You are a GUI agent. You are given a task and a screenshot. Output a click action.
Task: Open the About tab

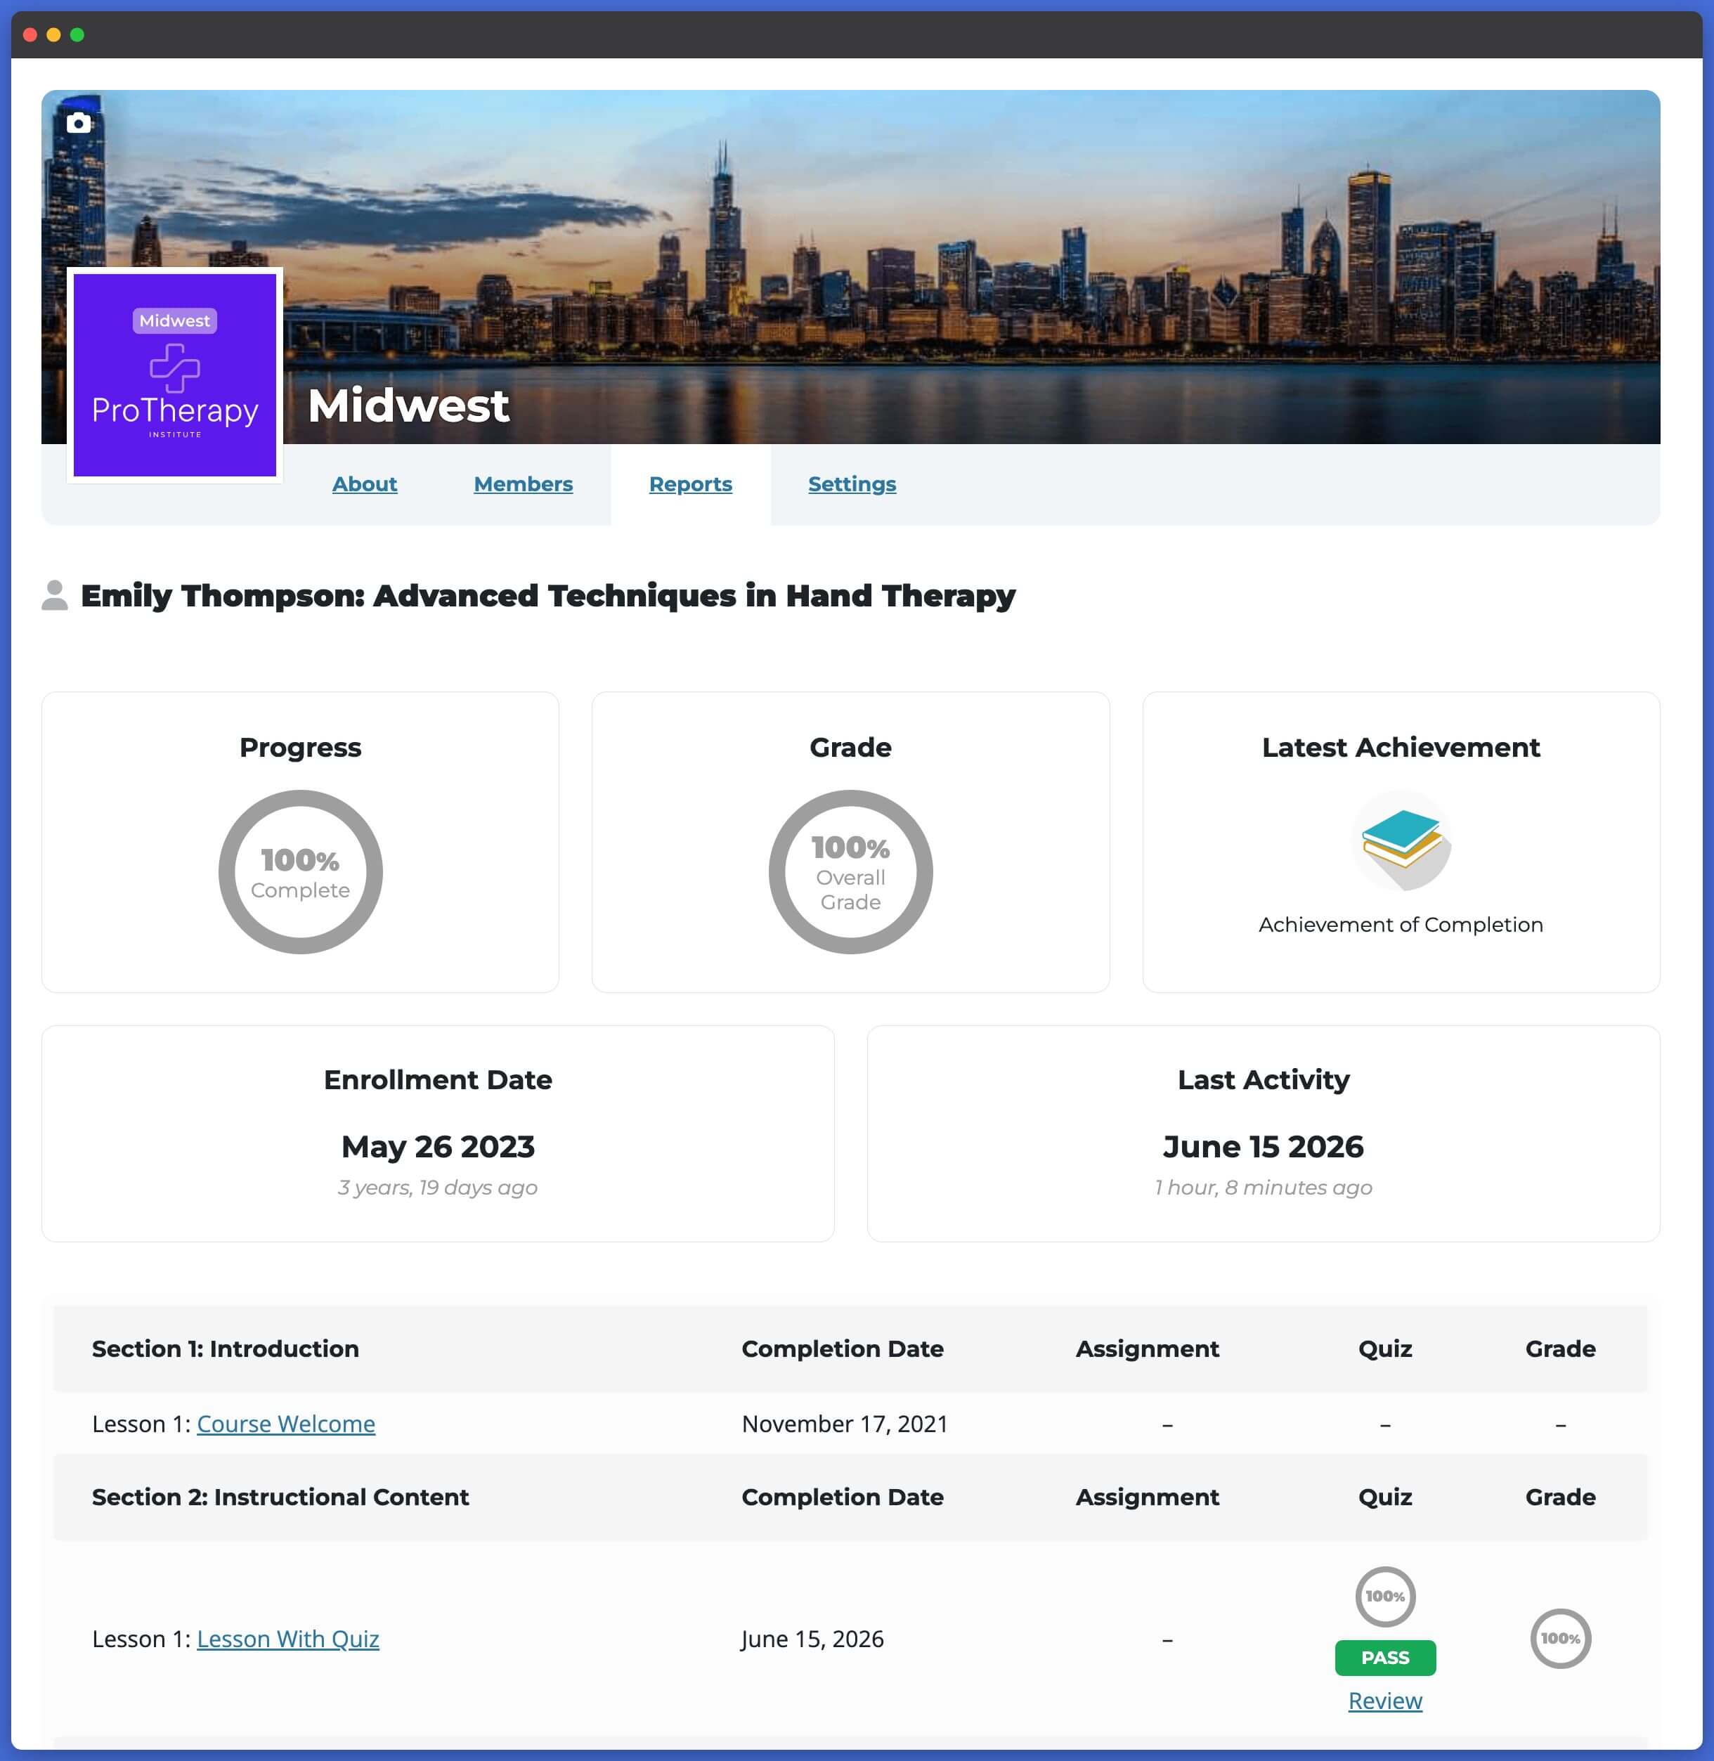pyautogui.click(x=365, y=484)
